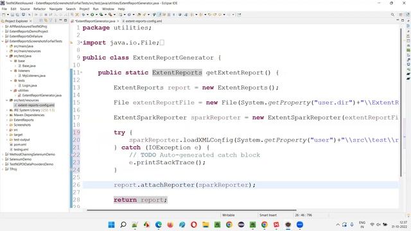Image resolution: width=411 pixels, height=231 pixels.
Task: Select pom.xml in the project tree
Action: pyautogui.click(x=20, y=144)
